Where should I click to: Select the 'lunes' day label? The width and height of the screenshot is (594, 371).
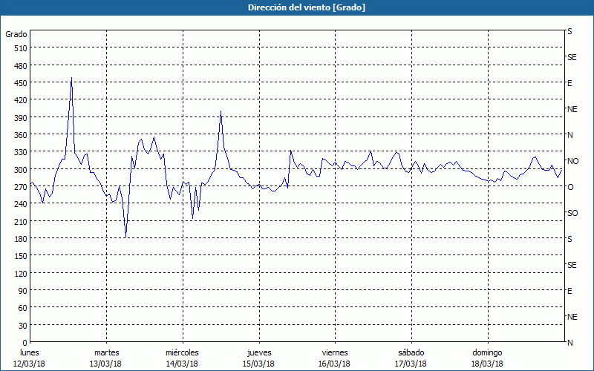[29, 352]
